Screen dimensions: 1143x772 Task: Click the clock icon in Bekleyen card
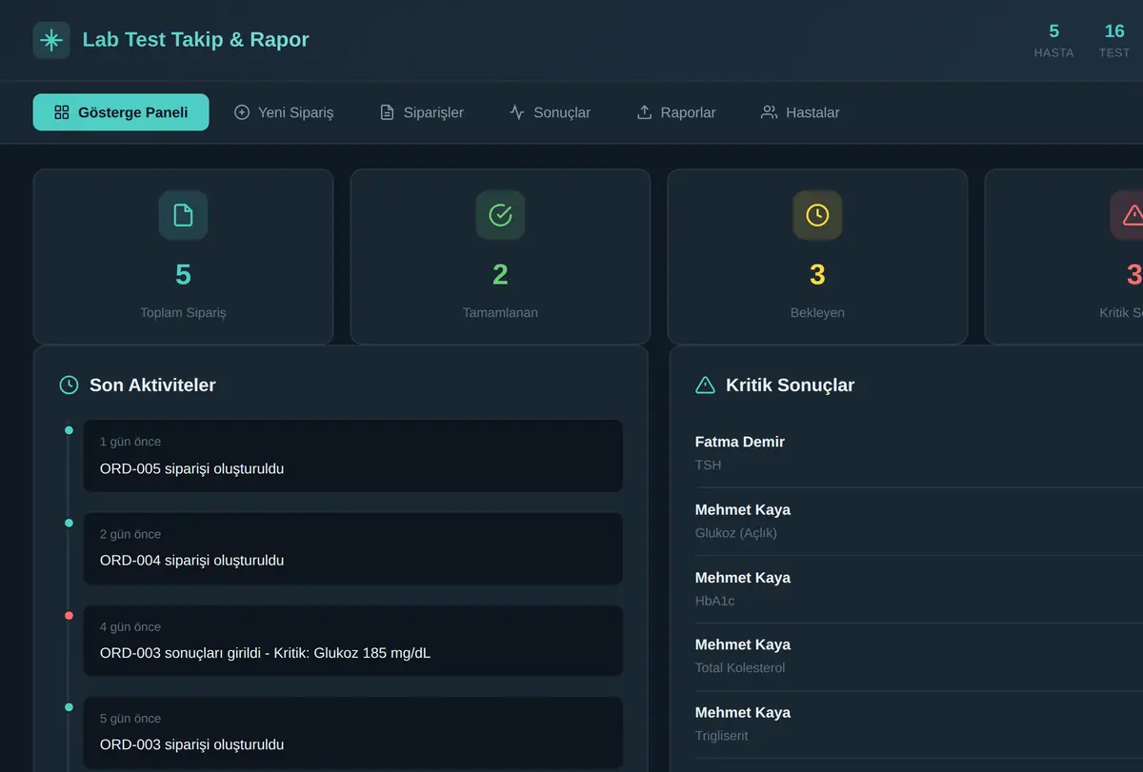pyautogui.click(x=817, y=215)
